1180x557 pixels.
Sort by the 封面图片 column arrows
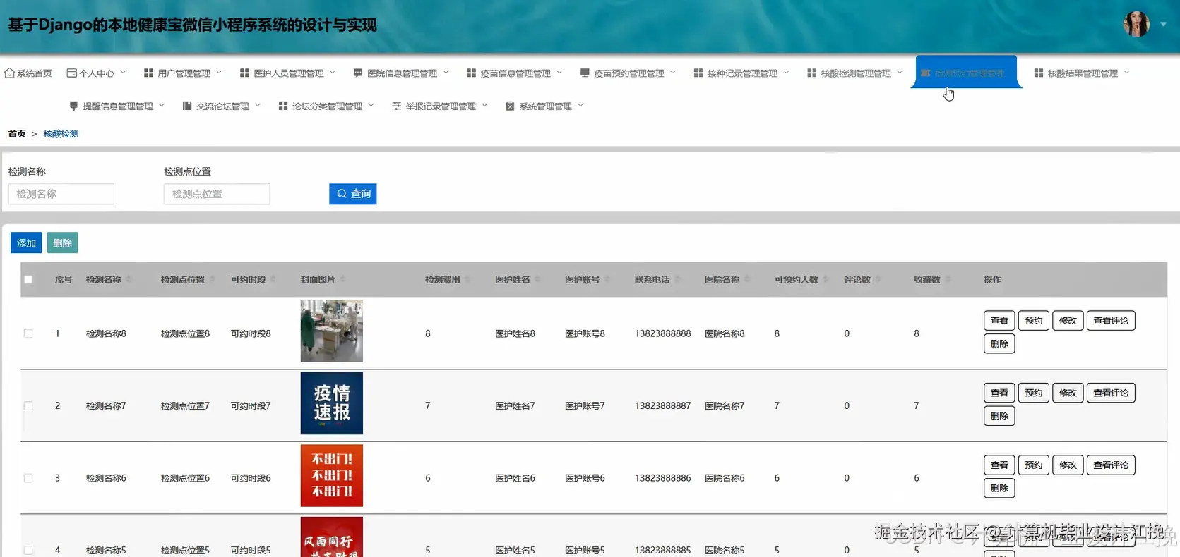pyautogui.click(x=343, y=280)
